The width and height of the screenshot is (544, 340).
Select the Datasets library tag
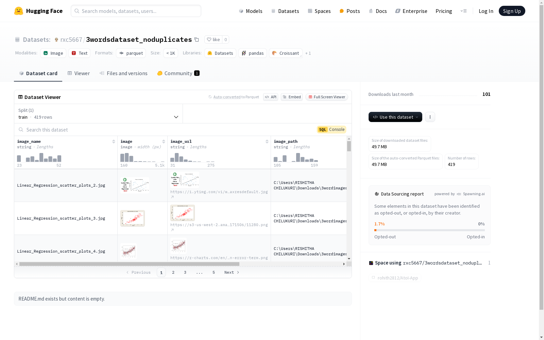tap(220, 53)
